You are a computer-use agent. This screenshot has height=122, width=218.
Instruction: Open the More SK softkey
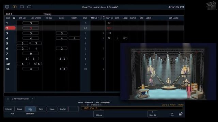coord(153,114)
